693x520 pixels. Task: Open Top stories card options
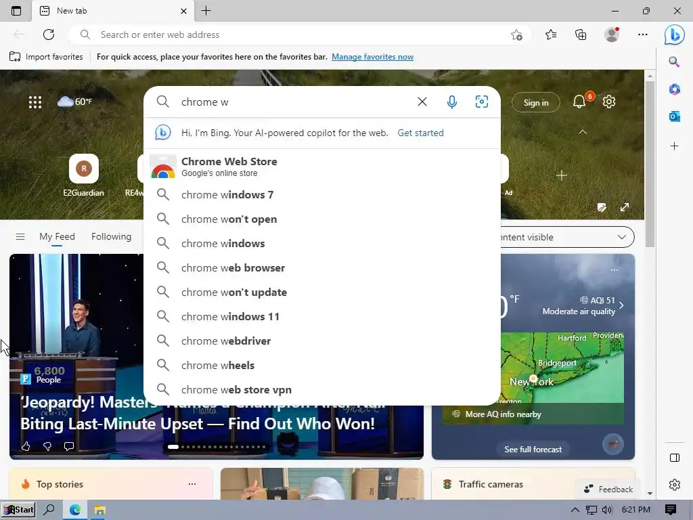point(192,483)
